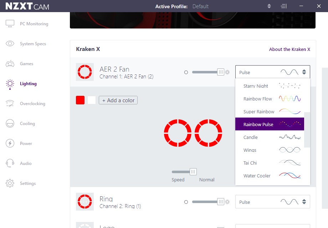Viewport: 328px width, 228px height.
Task: Open About the Kraken X link
Action: coord(289,49)
